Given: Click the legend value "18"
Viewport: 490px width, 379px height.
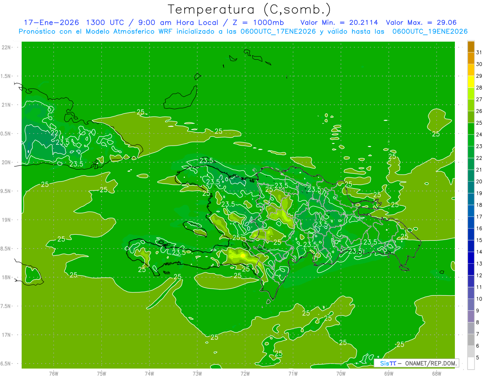Looking at the screenshot, I should click(x=479, y=205).
